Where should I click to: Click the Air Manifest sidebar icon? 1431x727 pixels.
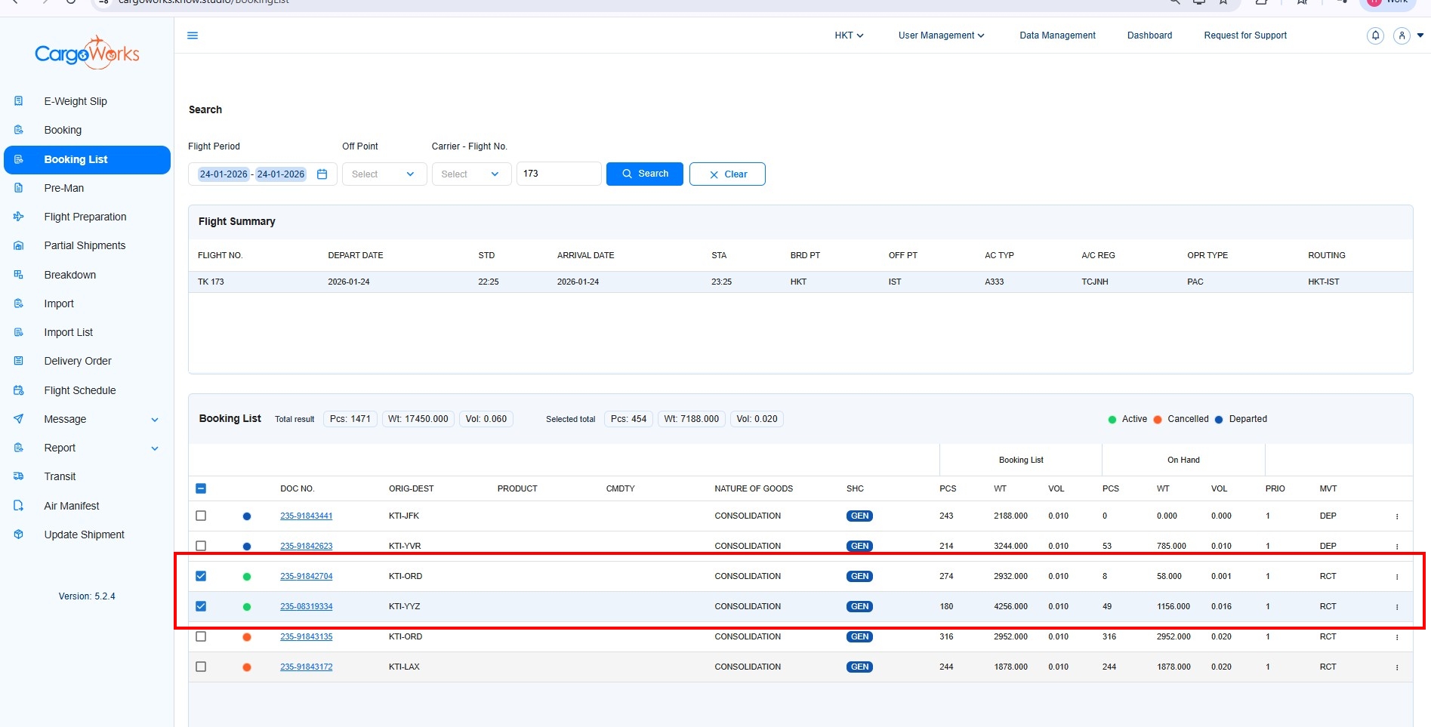[x=19, y=506]
